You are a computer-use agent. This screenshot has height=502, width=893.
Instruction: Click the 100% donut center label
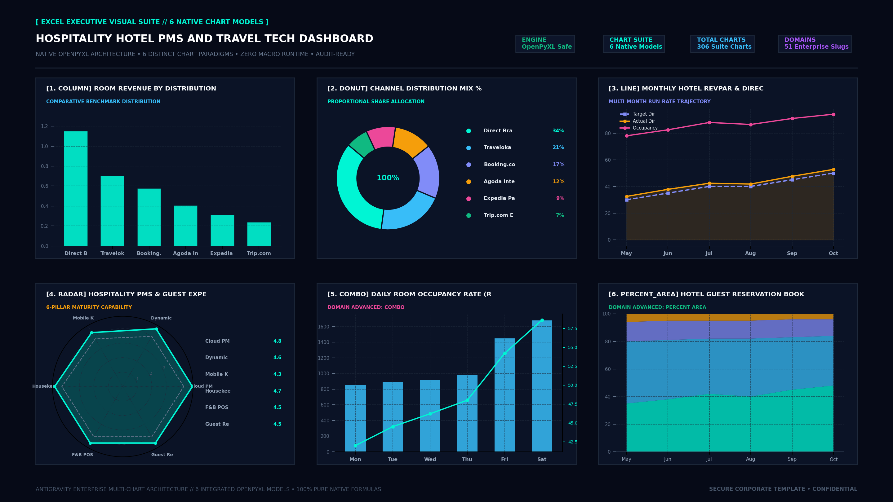click(388, 178)
